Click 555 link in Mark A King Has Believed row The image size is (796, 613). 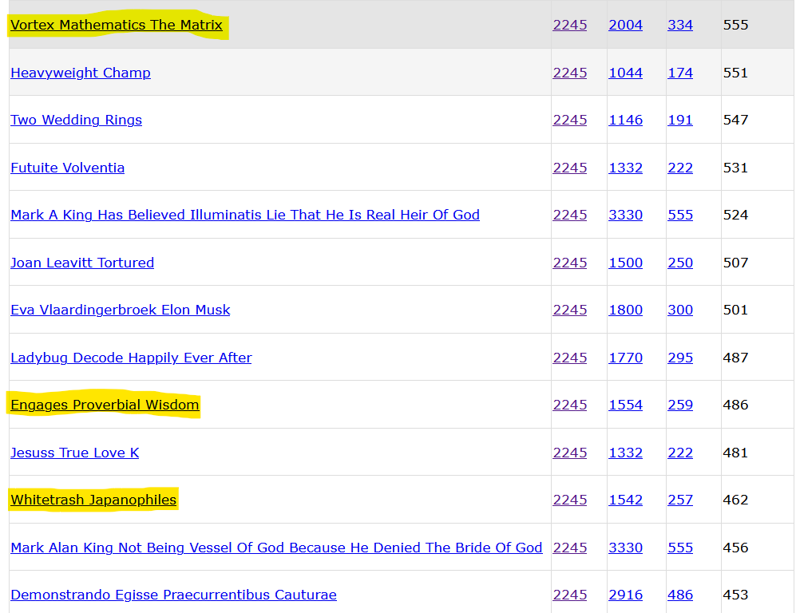[680, 215]
